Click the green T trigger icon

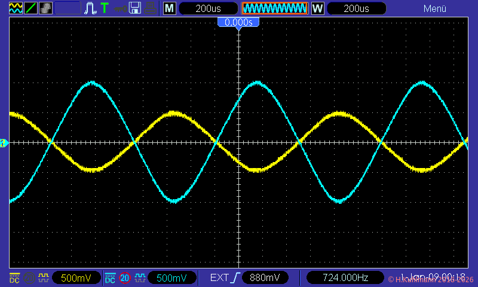(105, 8)
